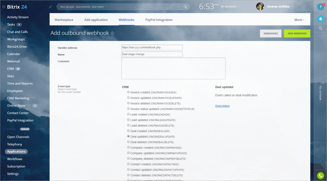Click the WEBHOOKS button
The height and width of the screenshot is (181, 327).
[270, 33]
